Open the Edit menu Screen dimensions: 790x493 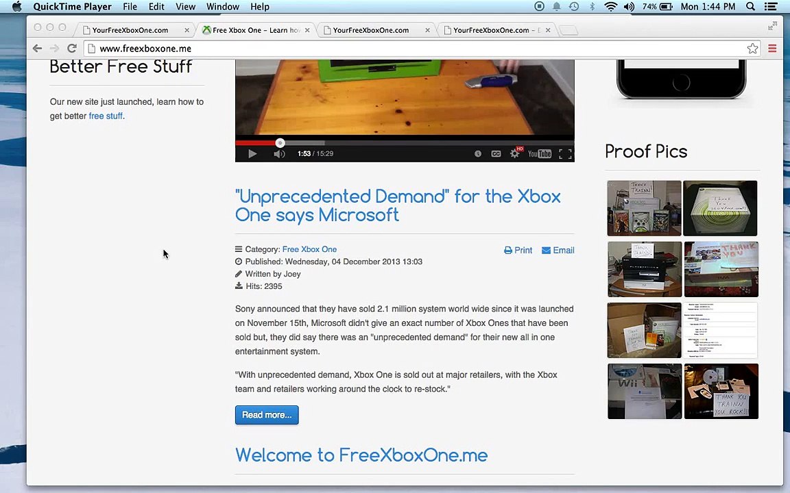coord(156,7)
